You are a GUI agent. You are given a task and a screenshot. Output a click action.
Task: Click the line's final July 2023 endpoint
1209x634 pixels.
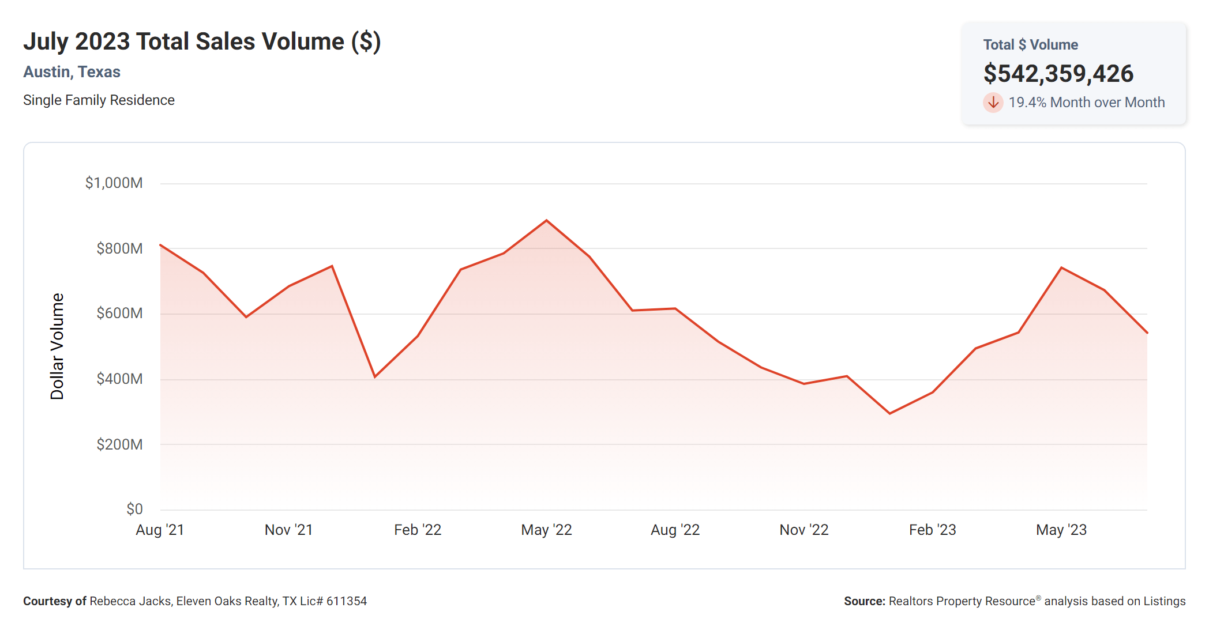click(x=1147, y=333)
